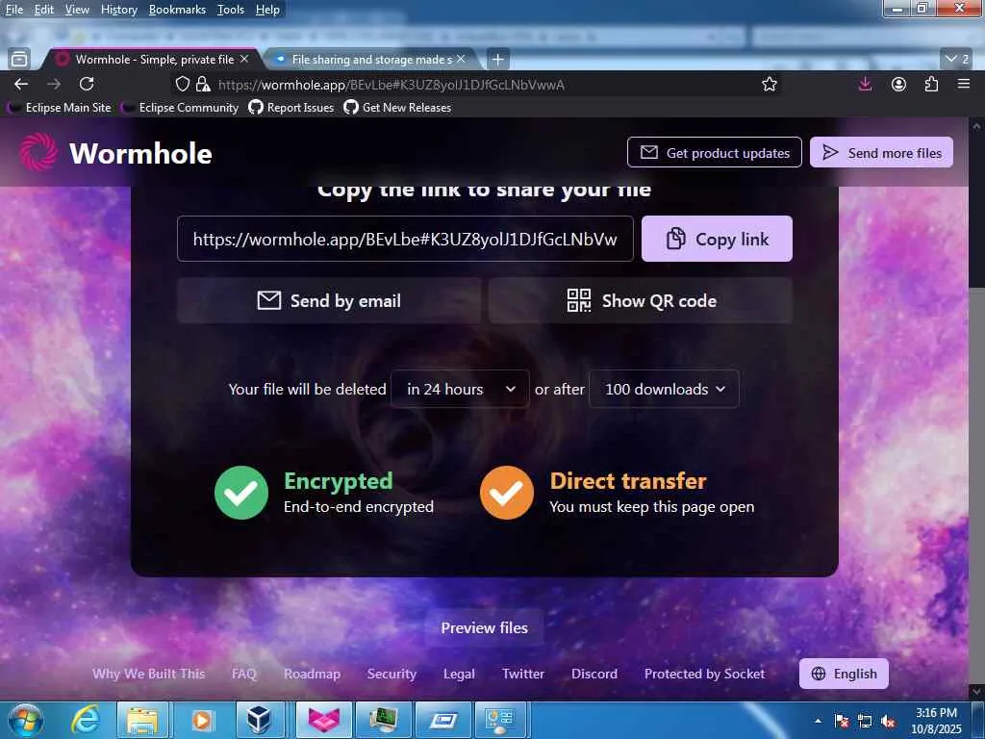Click the browser address bar URL
This screenshot has width=985, height=739.
pos(391,85)
